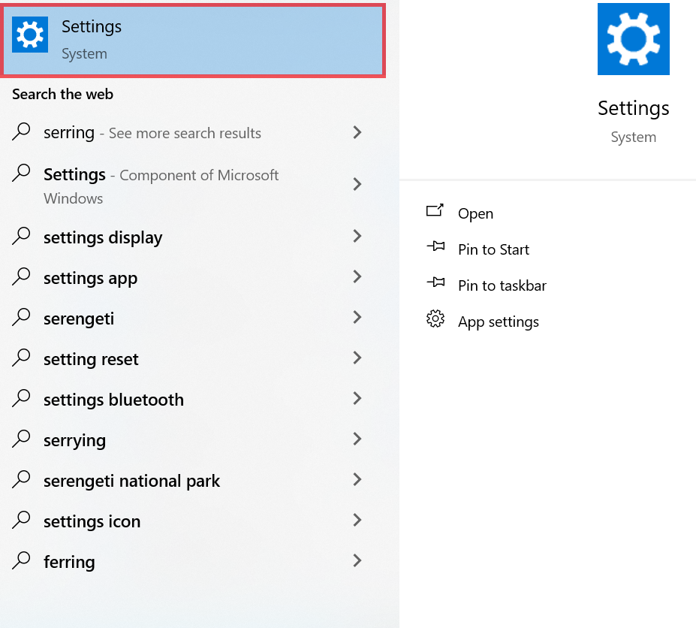Expand the 'serengeti' suggestion chevron
Viewport: 696px width, 628px height.
click(357, 317)
